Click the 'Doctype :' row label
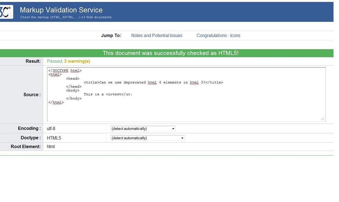This screenshot has height=202, width=339. [x=31, y=138]
